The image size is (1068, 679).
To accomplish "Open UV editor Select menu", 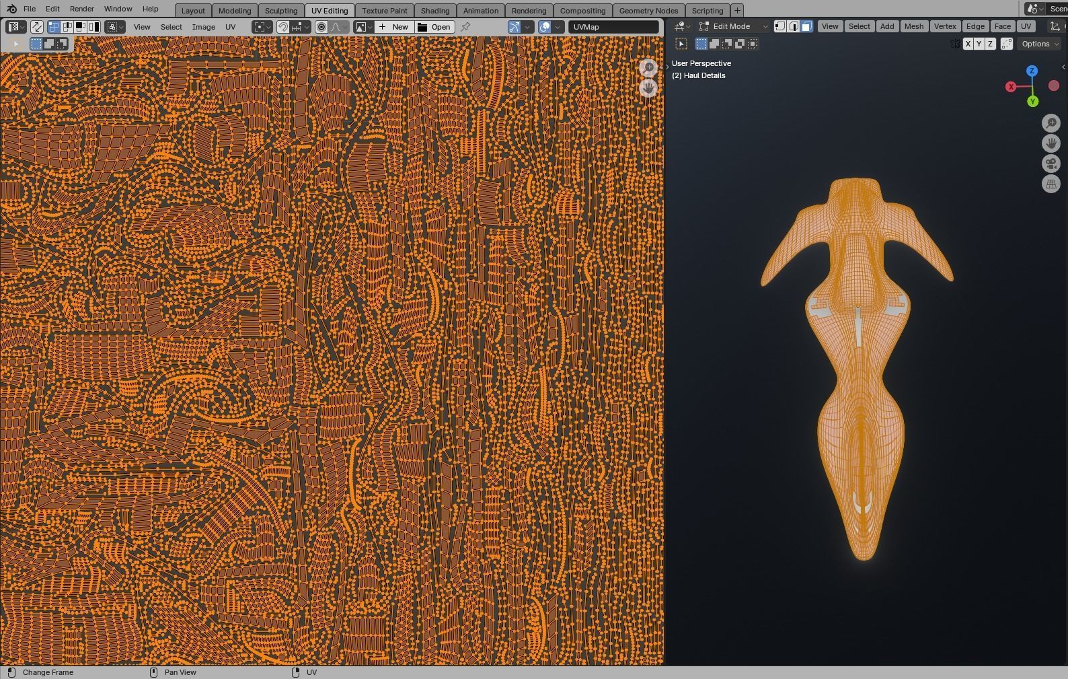I will pyautogui.click(x=171, y=27).
